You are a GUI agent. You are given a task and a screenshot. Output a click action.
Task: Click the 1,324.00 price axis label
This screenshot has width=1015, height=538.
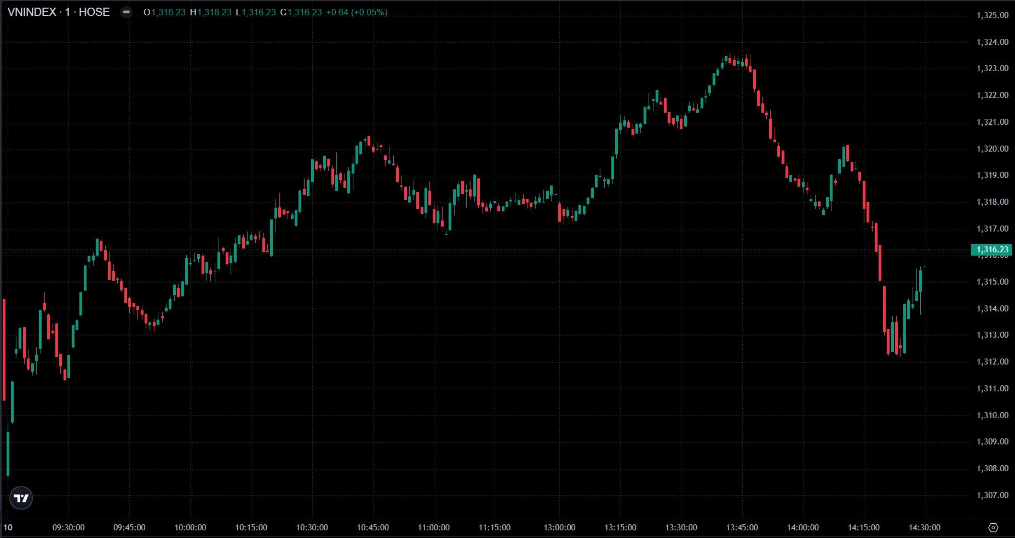pyautogui.click(x=993, y=42)
